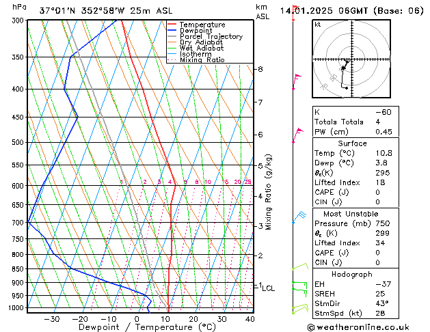The width and height of the screenshot is (430, 332).
Task: Click the Most Unstable θe value '299'
Action: pyautogui.click(x=383, y=233)
